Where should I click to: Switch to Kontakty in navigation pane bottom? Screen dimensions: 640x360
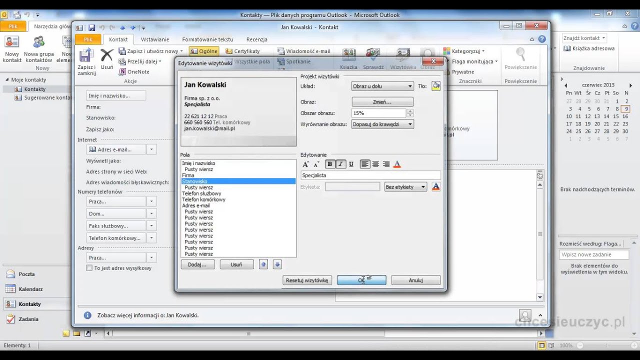(x=29, y=304)
